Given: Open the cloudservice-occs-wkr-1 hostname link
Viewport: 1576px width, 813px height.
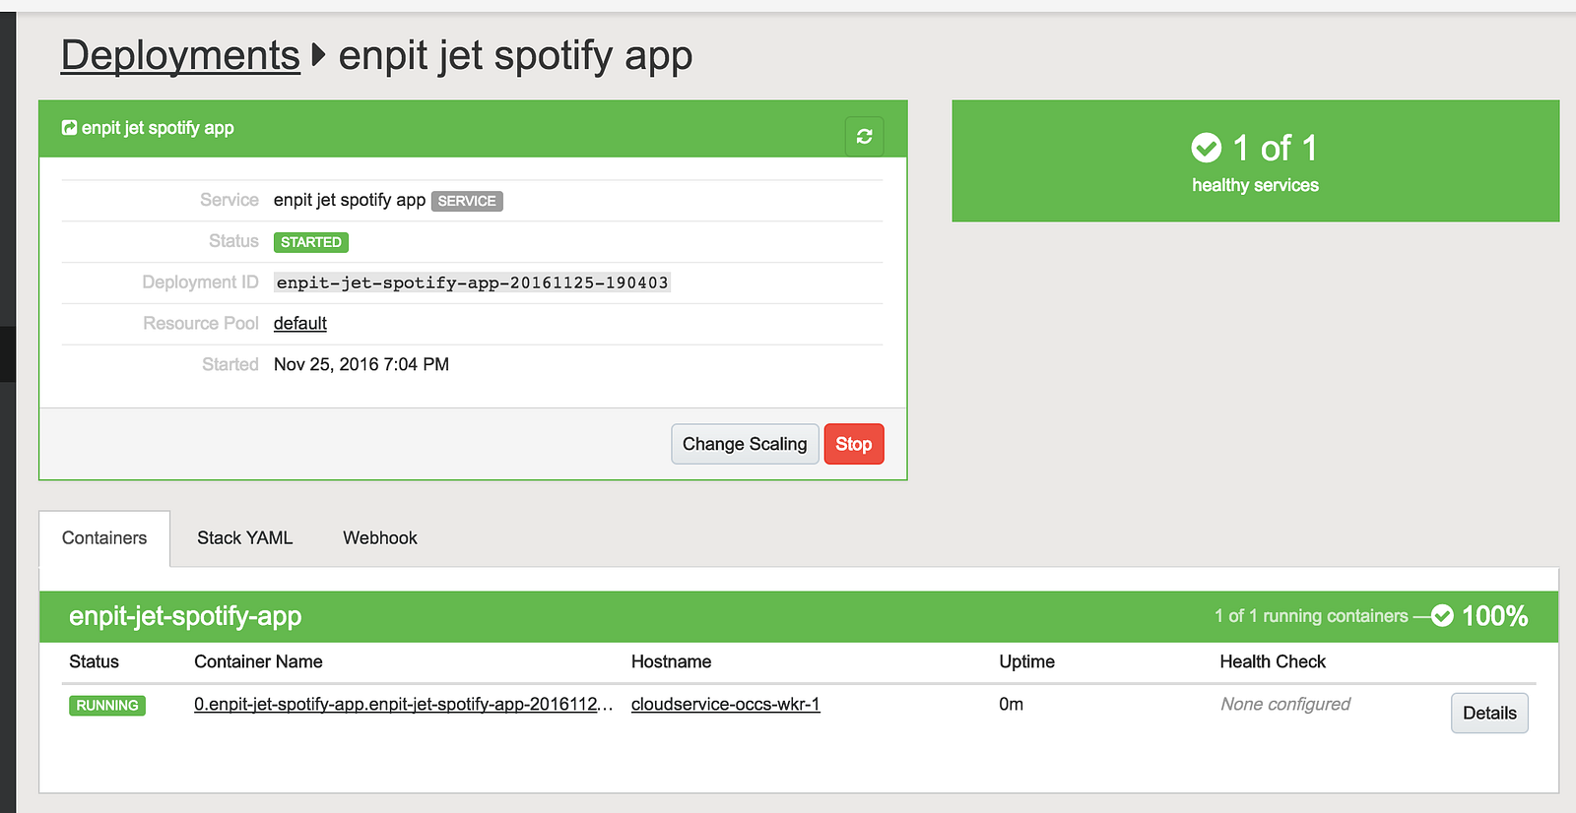Looking at the screenshot, I should coord(725,705).
